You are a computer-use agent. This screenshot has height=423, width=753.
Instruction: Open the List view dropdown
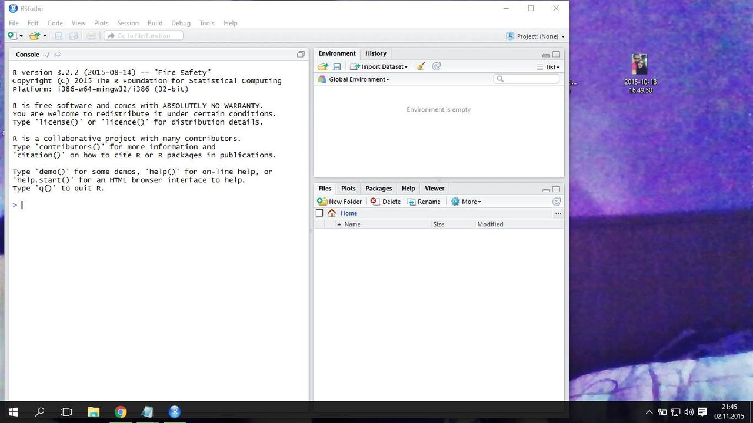click(x=548, y=67)
